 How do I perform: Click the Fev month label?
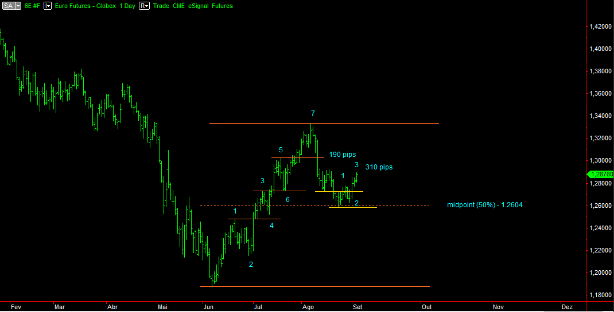coord(15,307)
